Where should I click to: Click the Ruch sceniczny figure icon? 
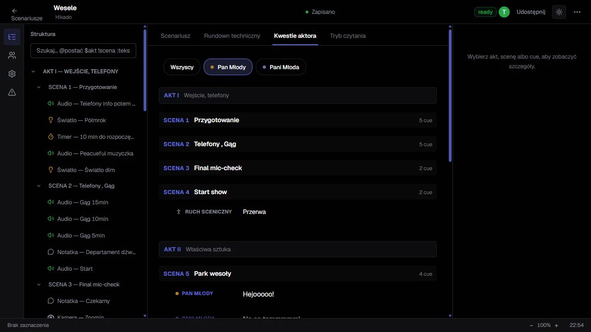(179, 212)
